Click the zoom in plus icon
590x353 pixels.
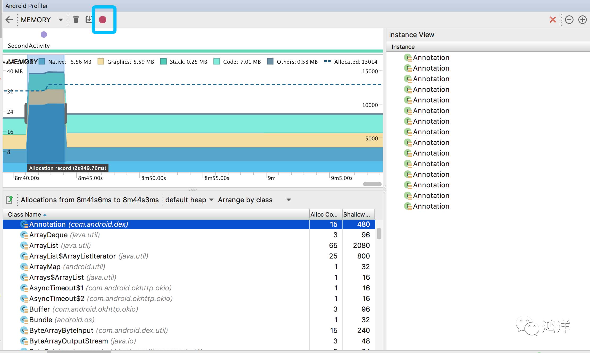tap(582, 20)
